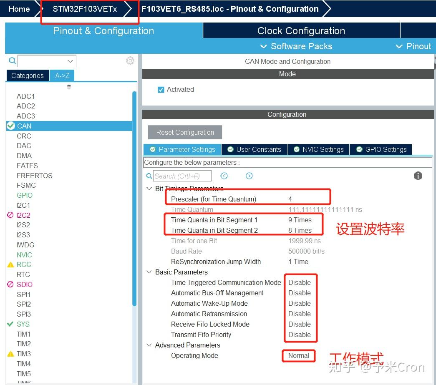The height and width of the screenshot is (385, 436).
Task: Open the Clock Configuration tab
Action: pyautogui.click(x=301, y=31)
